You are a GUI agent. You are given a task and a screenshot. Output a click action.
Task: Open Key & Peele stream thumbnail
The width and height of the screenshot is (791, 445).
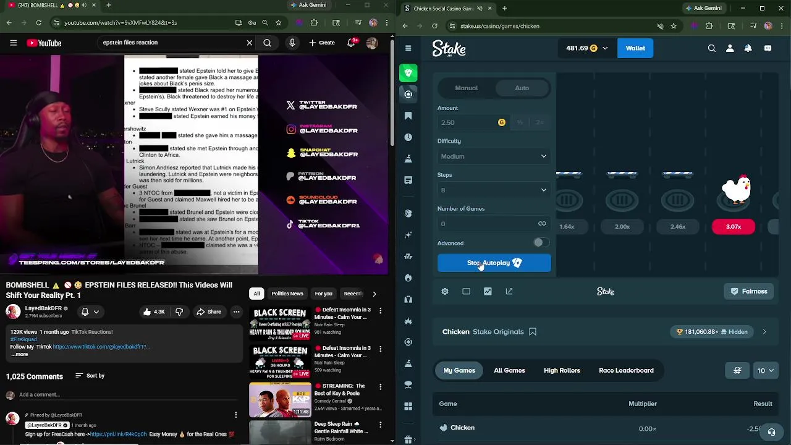click(x=280, y=400)
